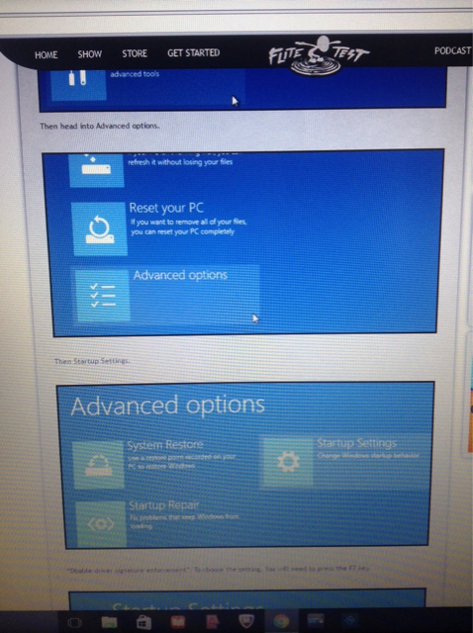Open File Explorer from the taskbar
473x633 pixels.
109,622
